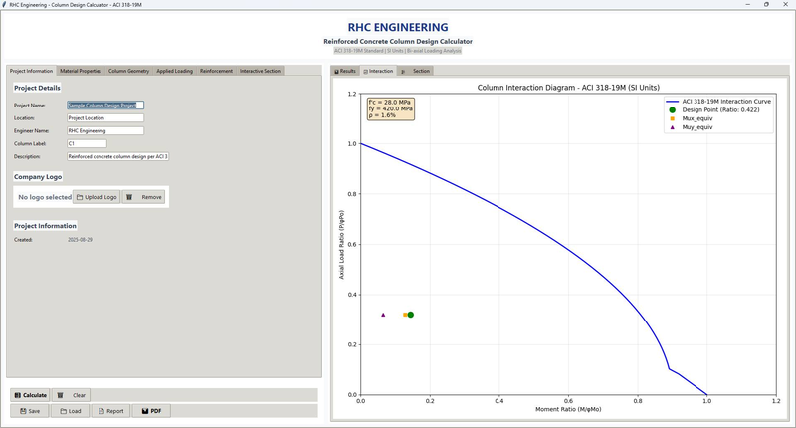Click the Calculate button
This screenshot has width=796, height=428.
coord(30,395)
